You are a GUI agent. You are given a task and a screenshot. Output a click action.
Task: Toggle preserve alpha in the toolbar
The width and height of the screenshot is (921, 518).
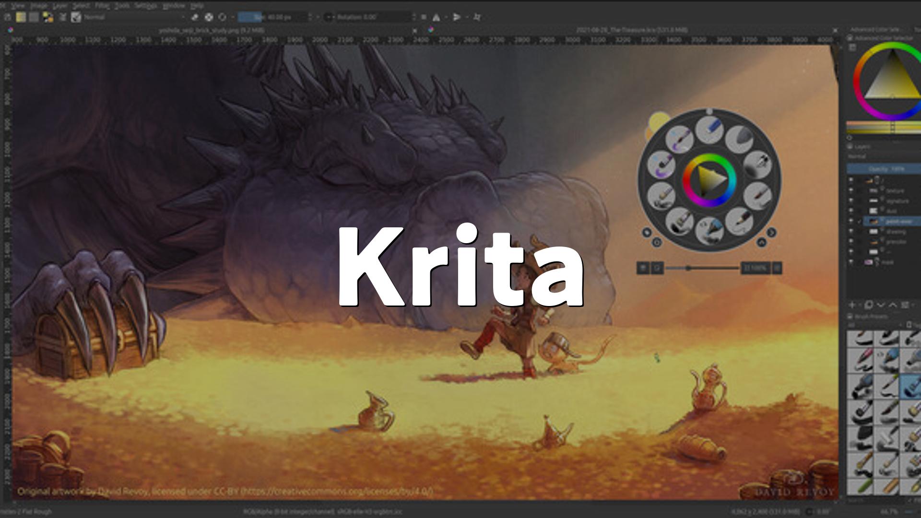click(x=209, y=17)
